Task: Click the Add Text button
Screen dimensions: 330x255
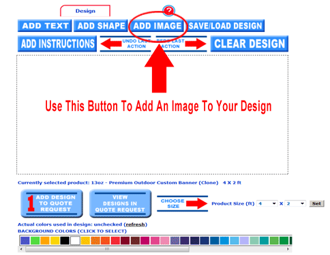Action: click(x=45, y=26)
